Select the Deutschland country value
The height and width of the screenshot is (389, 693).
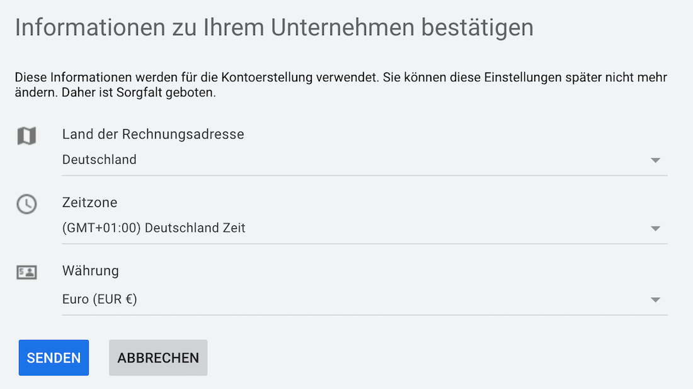coord(100,159)
